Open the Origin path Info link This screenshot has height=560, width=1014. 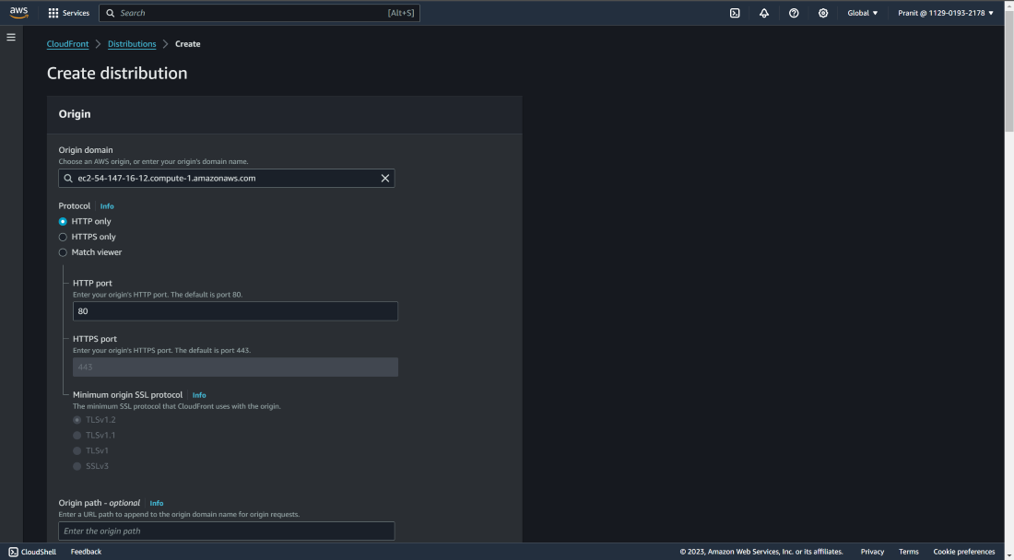pos(157,503)
